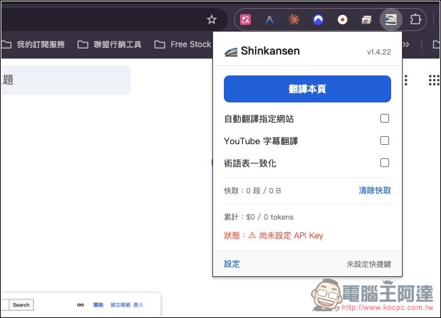
Task: Click the 贊助 link
Action: tap(98, 305)
